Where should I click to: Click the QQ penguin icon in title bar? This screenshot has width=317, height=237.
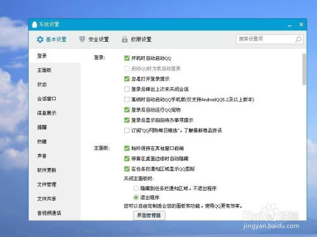[34, 25]
